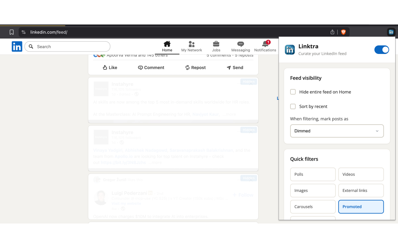Repost the post

pyautogui.click(x=196, y=68)
